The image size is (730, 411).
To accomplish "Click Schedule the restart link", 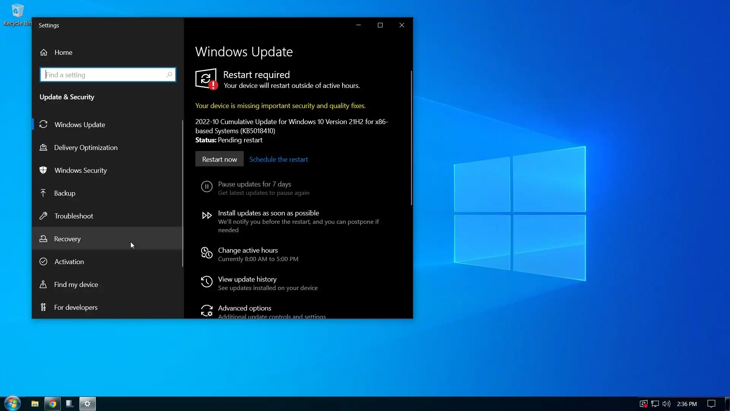I will tap(278, 159).
